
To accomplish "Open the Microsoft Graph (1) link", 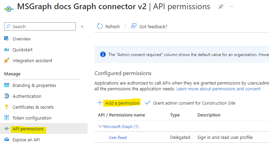I will (x=121, y=127).
